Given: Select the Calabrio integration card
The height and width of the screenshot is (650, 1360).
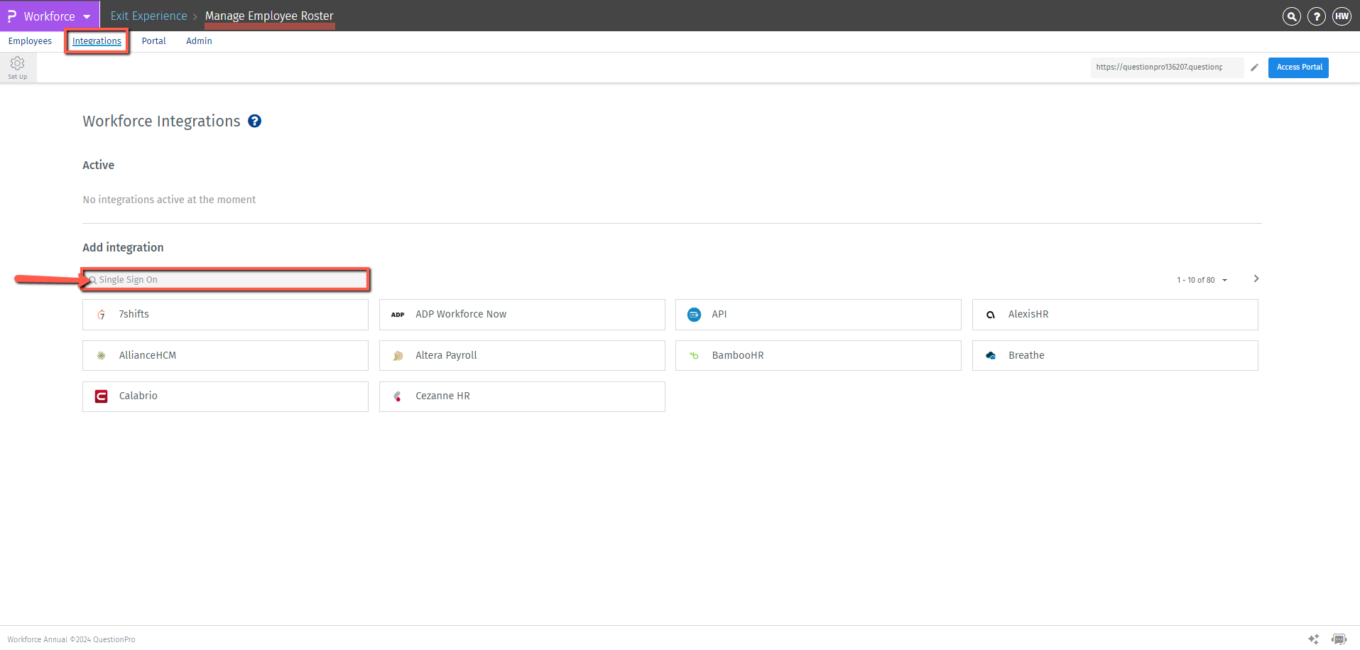Looking at the screenshot, I should click(225, 396).
